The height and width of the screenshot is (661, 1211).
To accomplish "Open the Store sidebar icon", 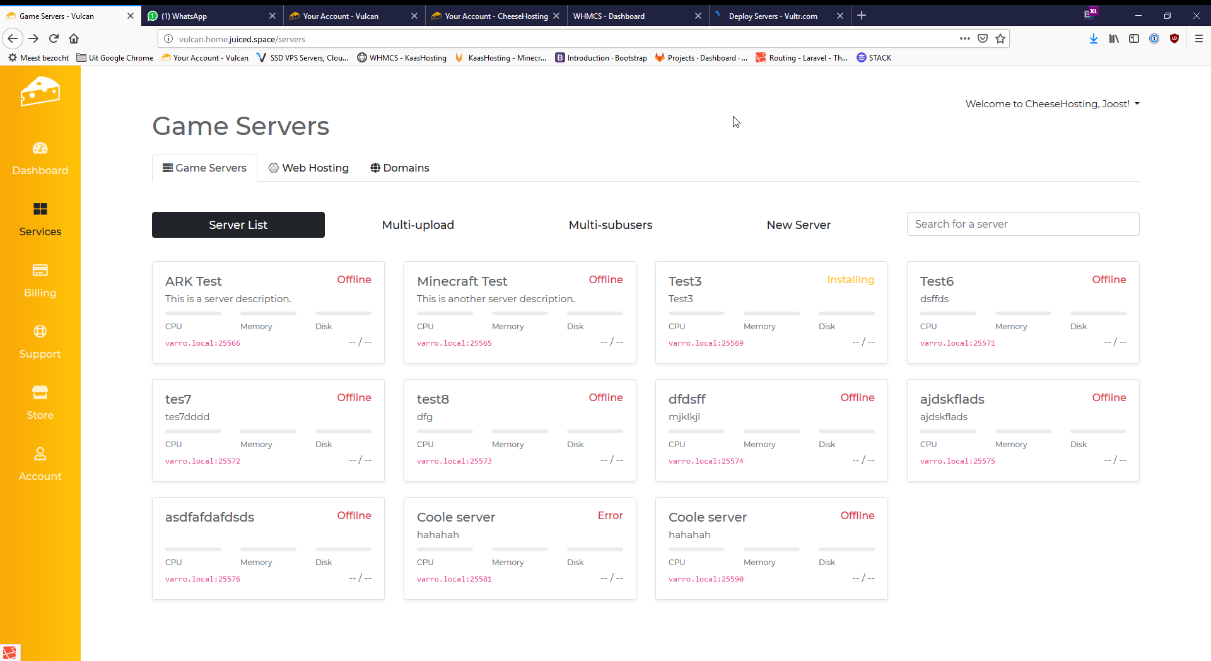I will pos(40,393).
